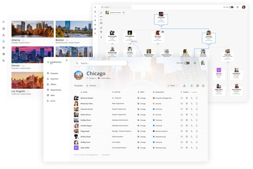The height and width of the screenshot is (169, 253).
Task: Open the Atlanta office card
Action: click(32, 32)
